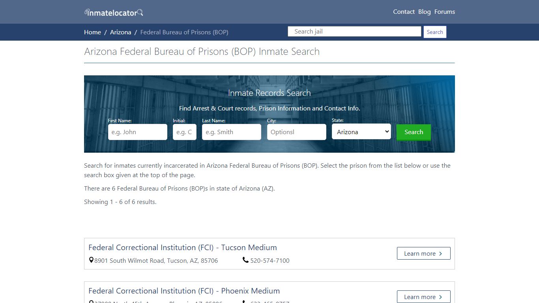Select the address 8901 South Wilmot Road

coord(156,260)
